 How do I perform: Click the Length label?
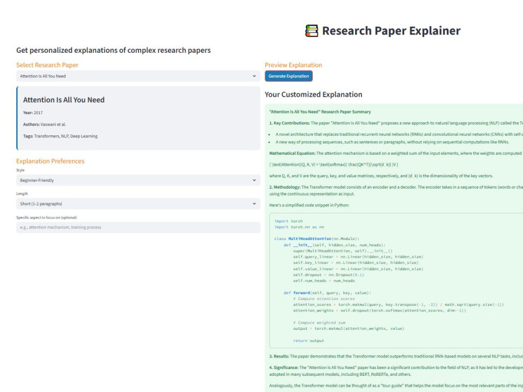[x=22, y=194]
